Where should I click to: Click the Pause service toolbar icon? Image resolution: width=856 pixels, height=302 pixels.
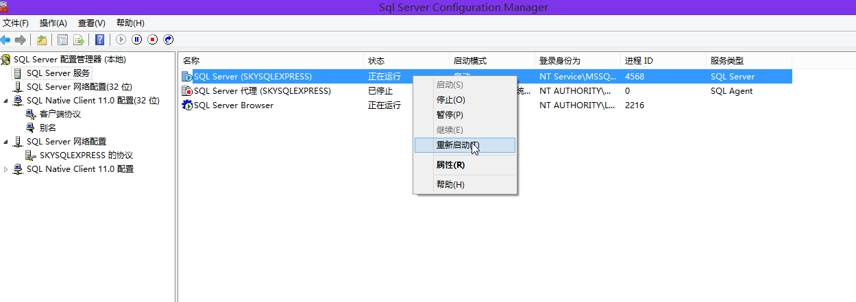click(x=137, y=40)
